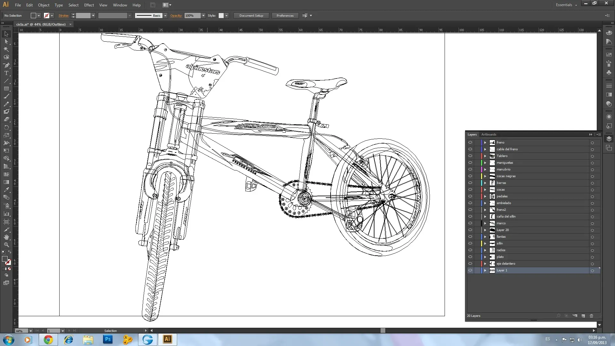Image resolution: width=615 pixels, height=346 pixels.
Task: Select the Line Segment tool
Action: click(x=6, y=81)
